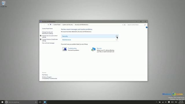Select Control Panel breadcrumb
Screen dimensions: 185x104
pyautogui.click(x=57, y=25)
